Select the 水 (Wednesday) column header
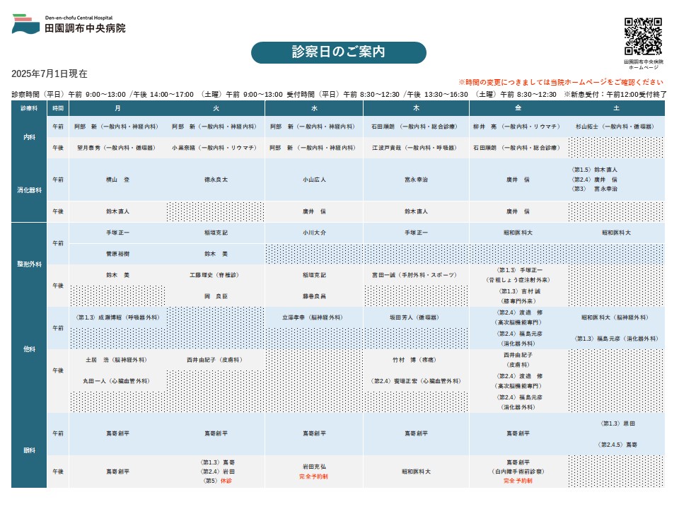679x509 pixels. point(314,108)
